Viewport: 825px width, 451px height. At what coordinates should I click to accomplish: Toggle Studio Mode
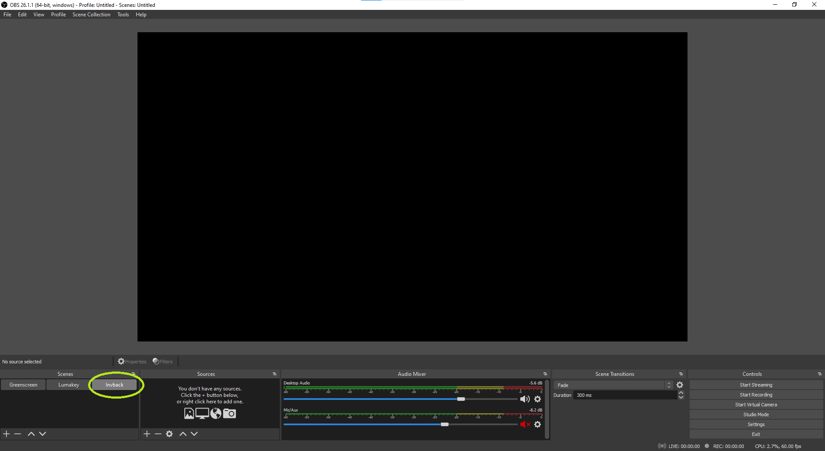[756, 414]
